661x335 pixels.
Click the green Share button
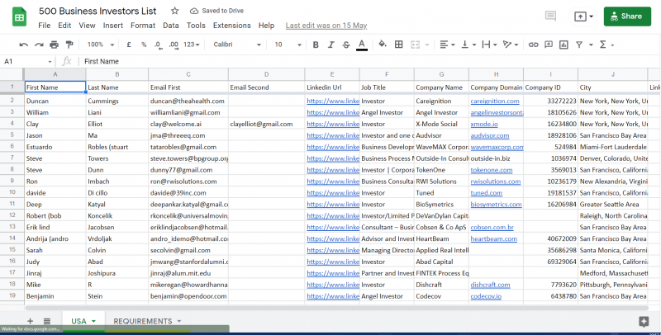click(627, 17)
